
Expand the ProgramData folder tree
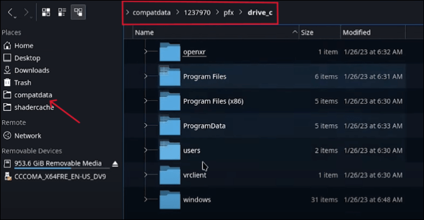(145, 125)
